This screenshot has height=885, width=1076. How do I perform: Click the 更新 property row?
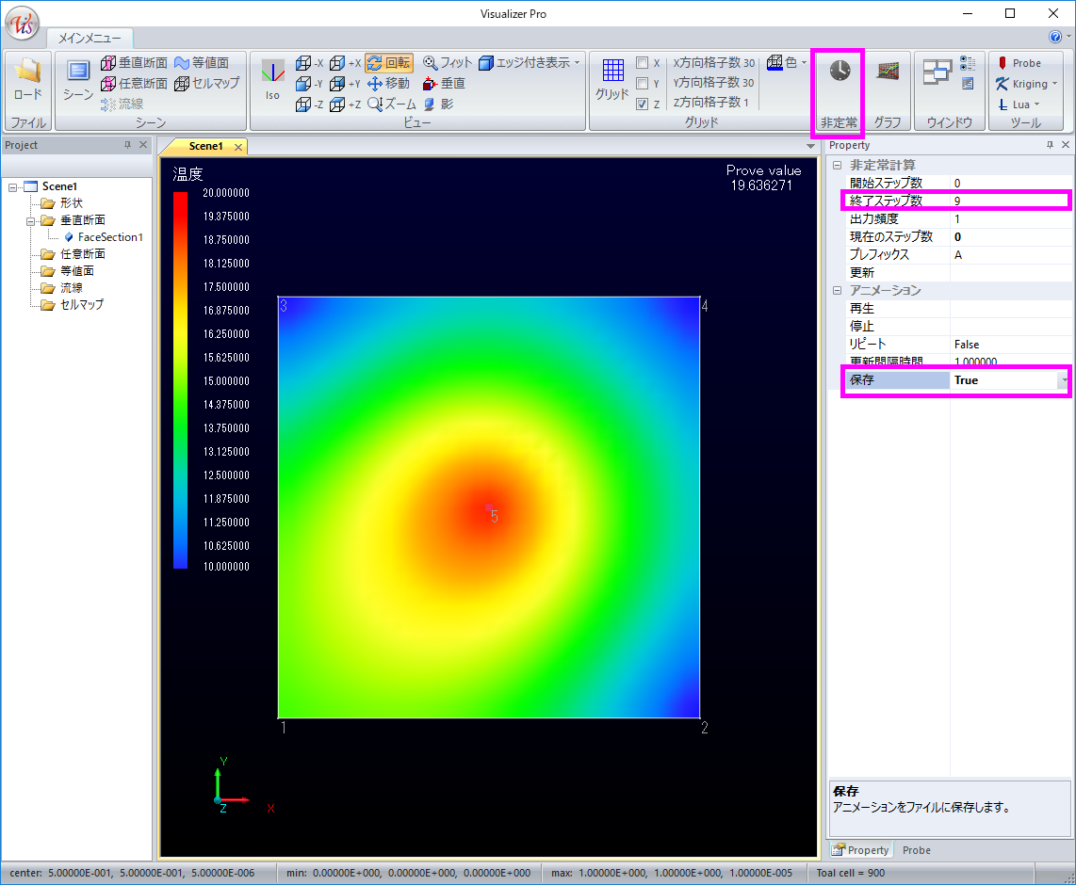862,272
